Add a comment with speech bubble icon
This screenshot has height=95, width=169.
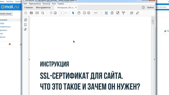coord(132,13)
